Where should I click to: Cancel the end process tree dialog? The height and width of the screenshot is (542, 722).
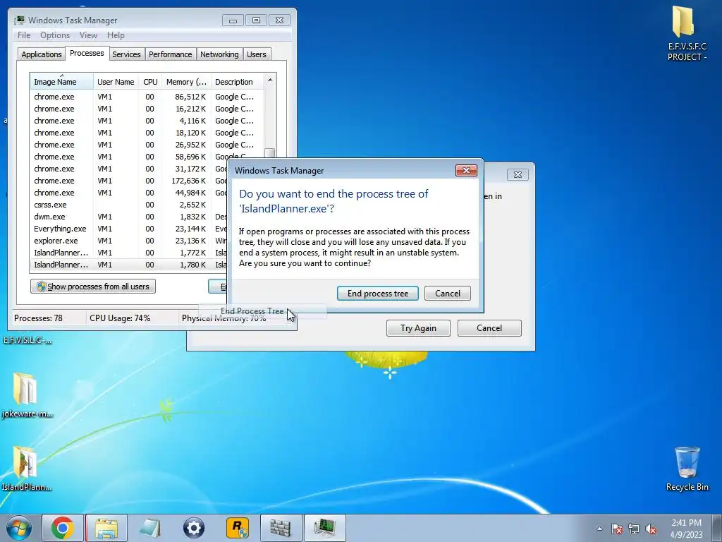tap(448, 294)
